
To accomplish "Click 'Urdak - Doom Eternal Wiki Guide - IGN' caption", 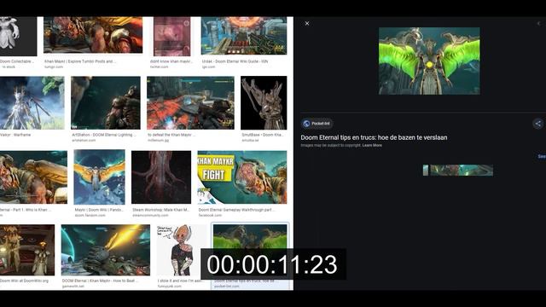I will coord(235,61).
